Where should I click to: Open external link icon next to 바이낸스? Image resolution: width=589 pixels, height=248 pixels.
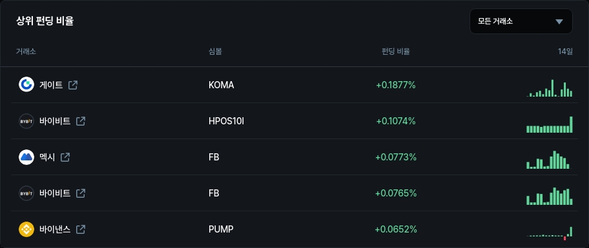(x=80, y=229)
